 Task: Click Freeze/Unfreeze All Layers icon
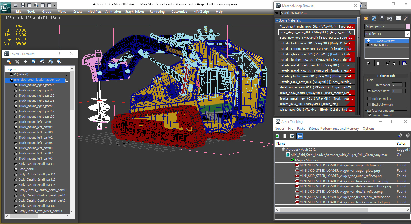pos(59,62)
